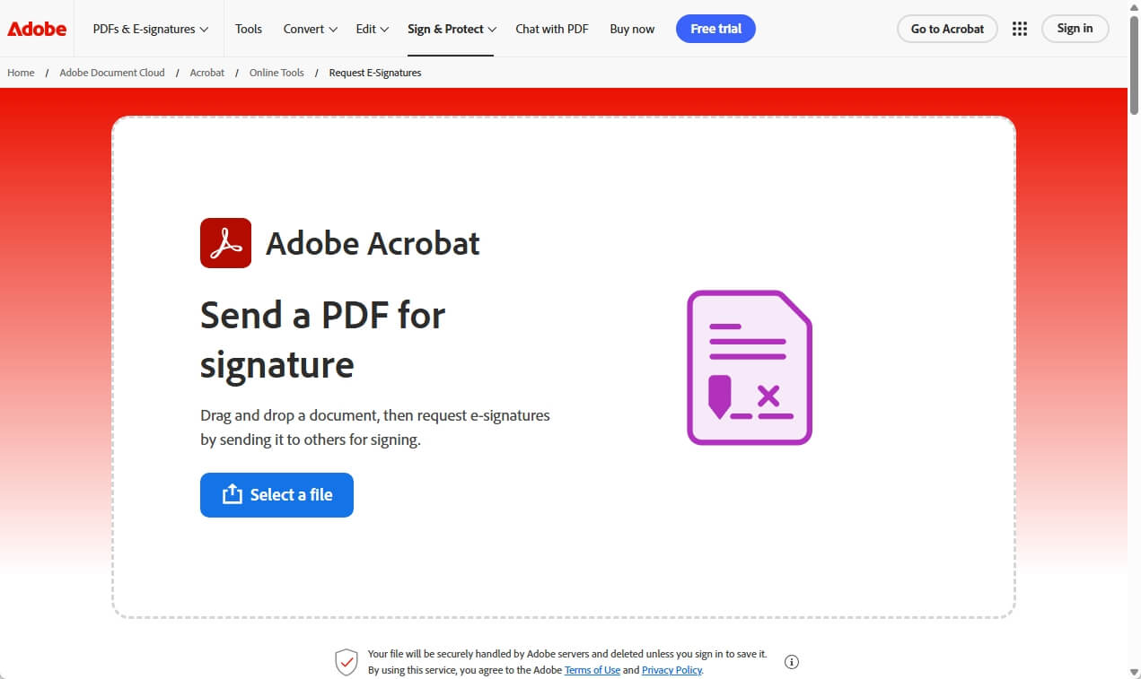Click the Adobe Acrobat red PDF logo

click(225, 243)
